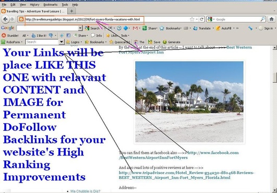
Task: Expand the RoboForm search box dropdown arrow
Action: pyautogui.click(x=62, y=42)
